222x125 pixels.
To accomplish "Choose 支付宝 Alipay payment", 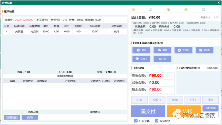I will (x=183, y=50).
